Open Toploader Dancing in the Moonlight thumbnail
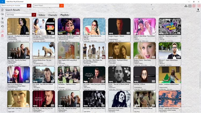201x113 pixels. [x=18, y=27]
